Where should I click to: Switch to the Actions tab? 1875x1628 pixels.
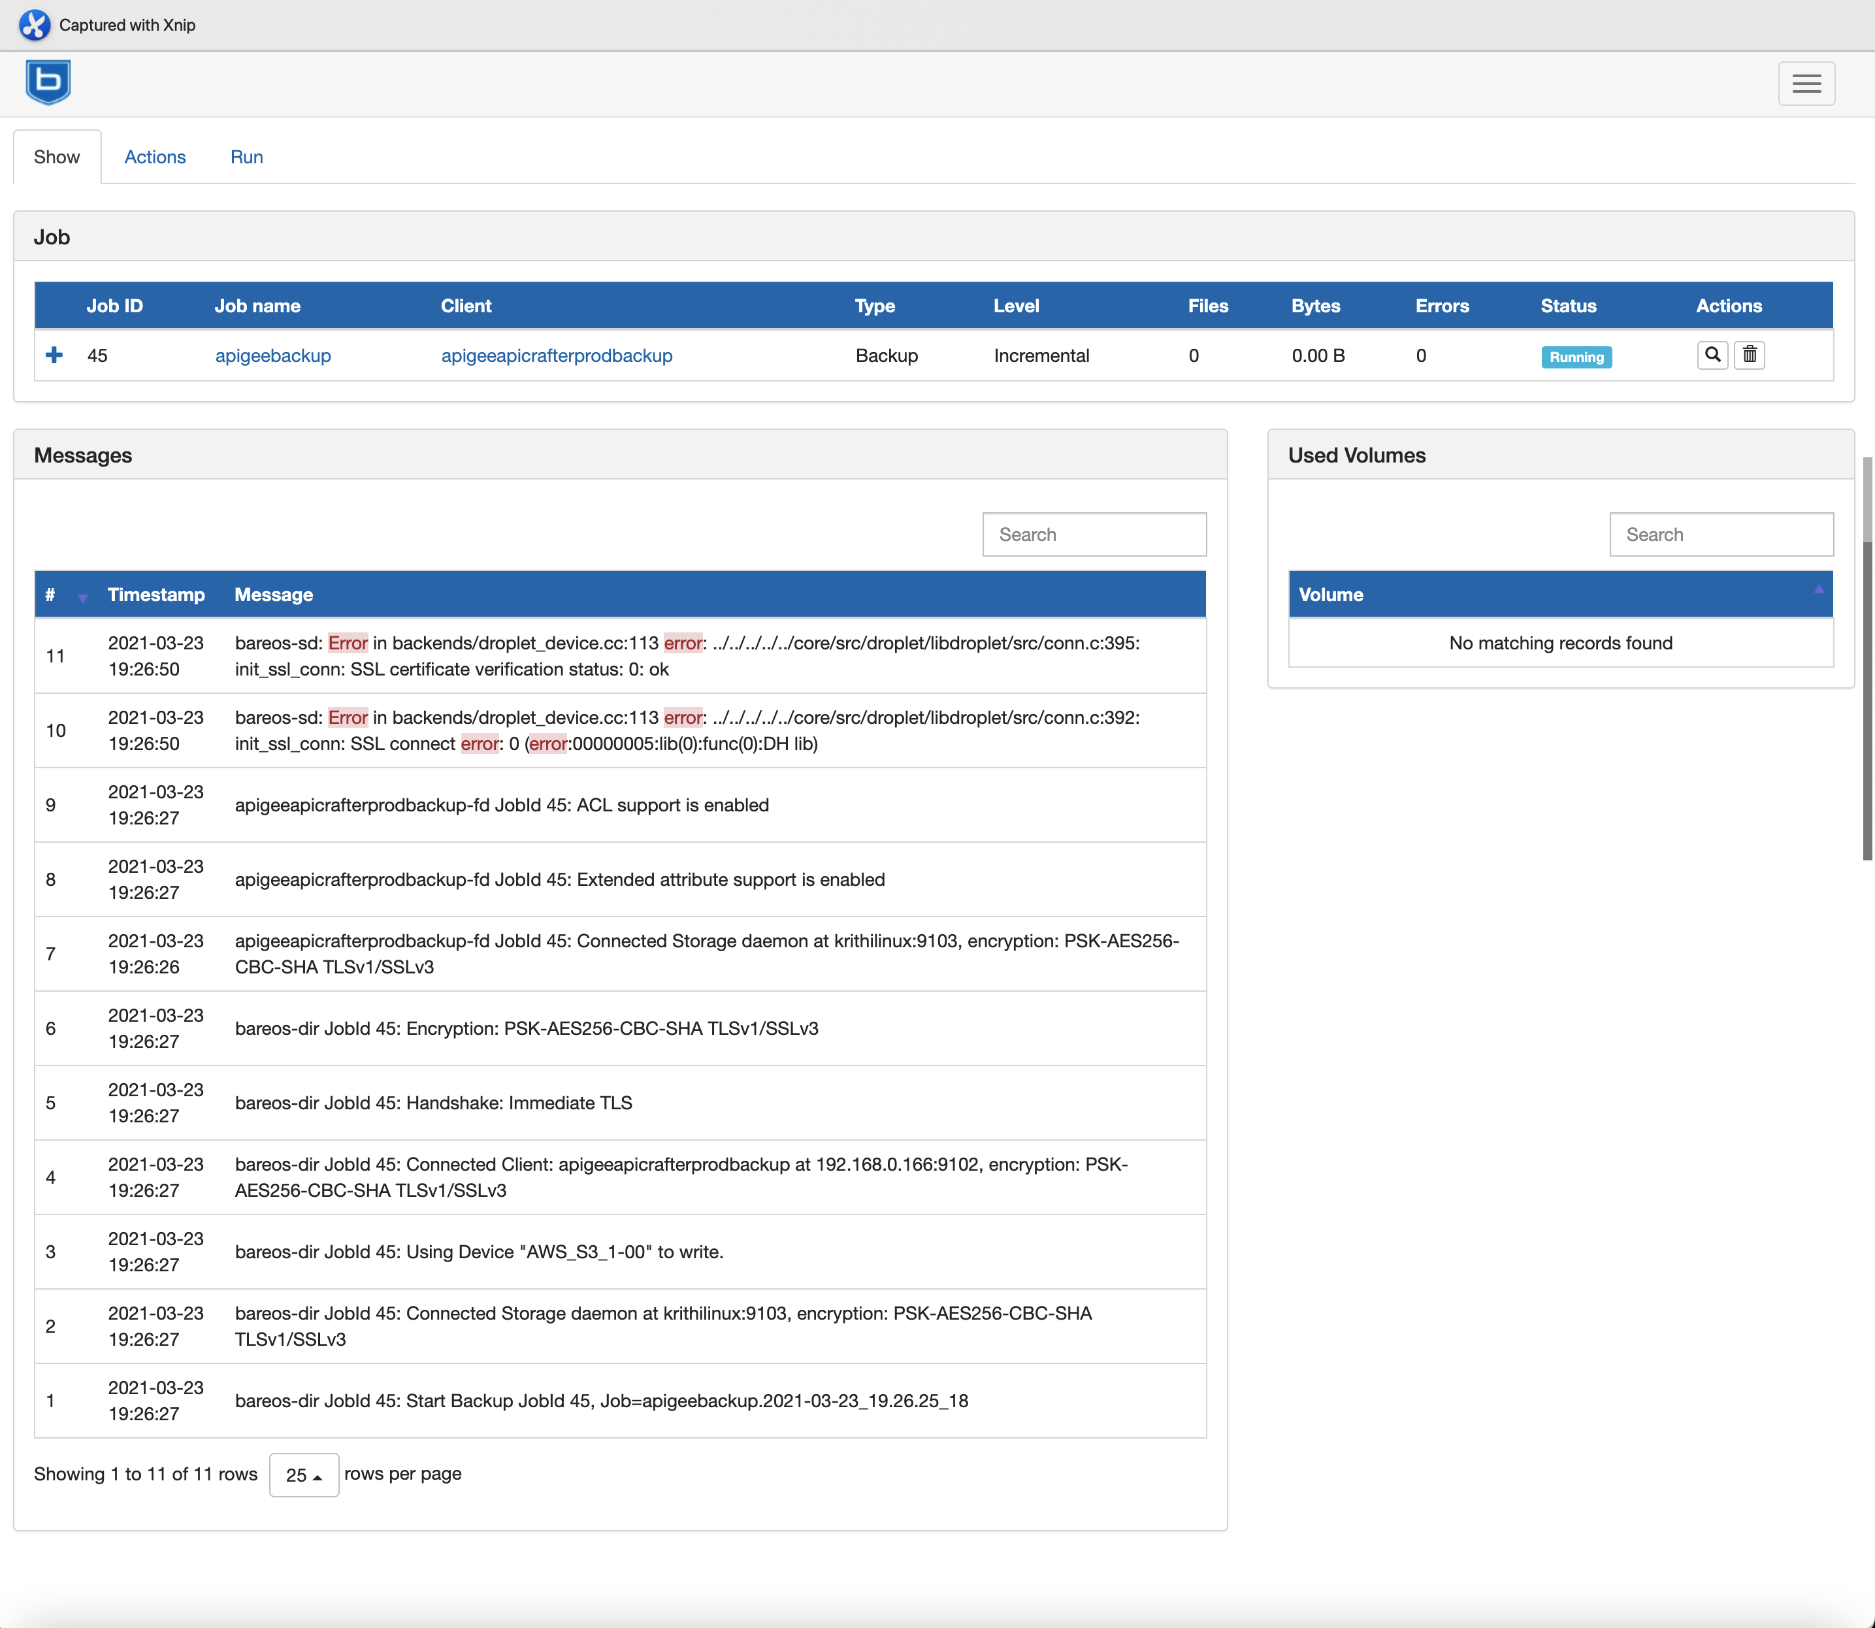click(154, 157)
